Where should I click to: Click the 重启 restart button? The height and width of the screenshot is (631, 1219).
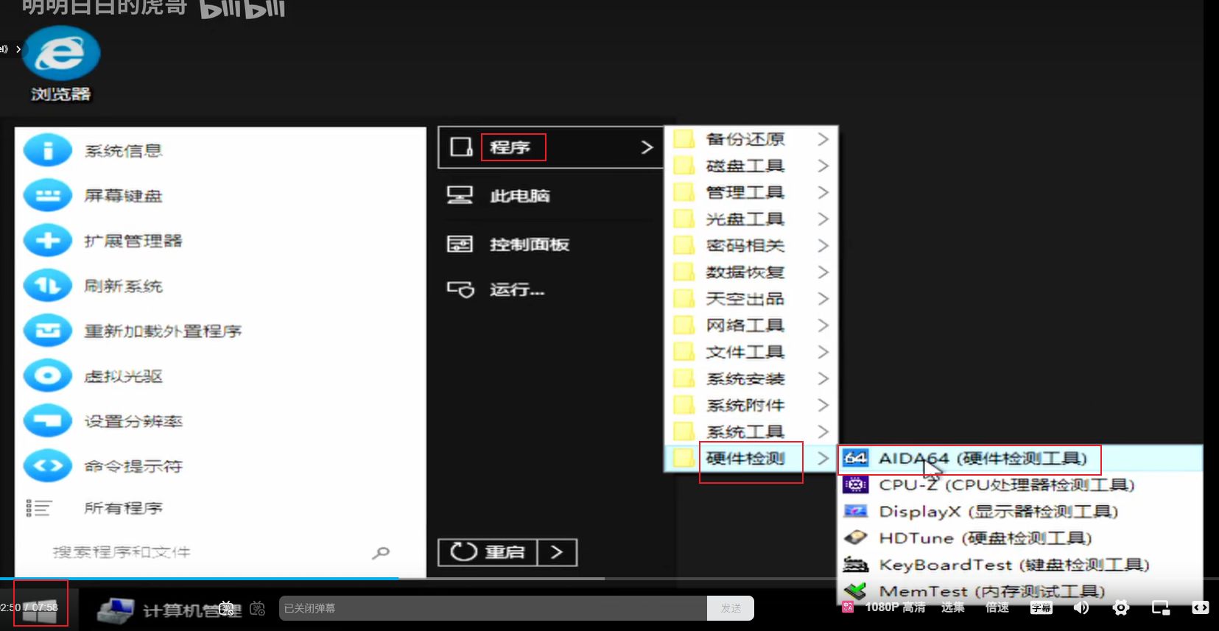click(x=488, y=552)
